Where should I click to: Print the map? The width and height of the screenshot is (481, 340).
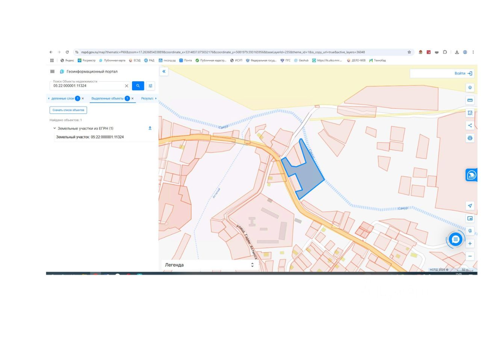(x=470, y=138)
